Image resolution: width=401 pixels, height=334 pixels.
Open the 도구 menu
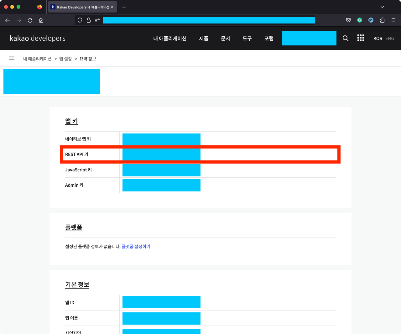coord(247,38)
